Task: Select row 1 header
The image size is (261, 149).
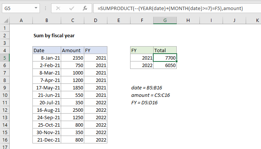Action: coord(4,28)
